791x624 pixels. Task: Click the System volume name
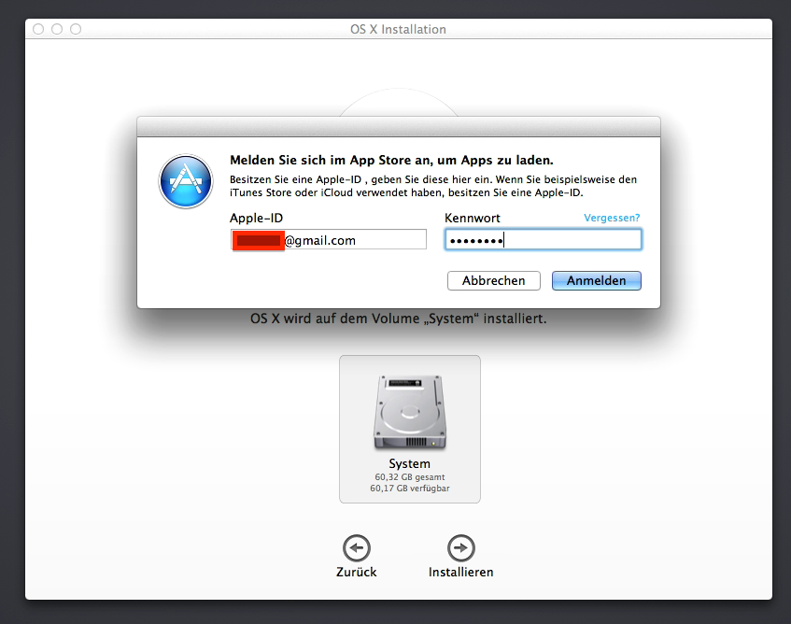[410, 463]
